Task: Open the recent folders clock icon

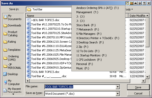Action: click(x=127, y=3)
